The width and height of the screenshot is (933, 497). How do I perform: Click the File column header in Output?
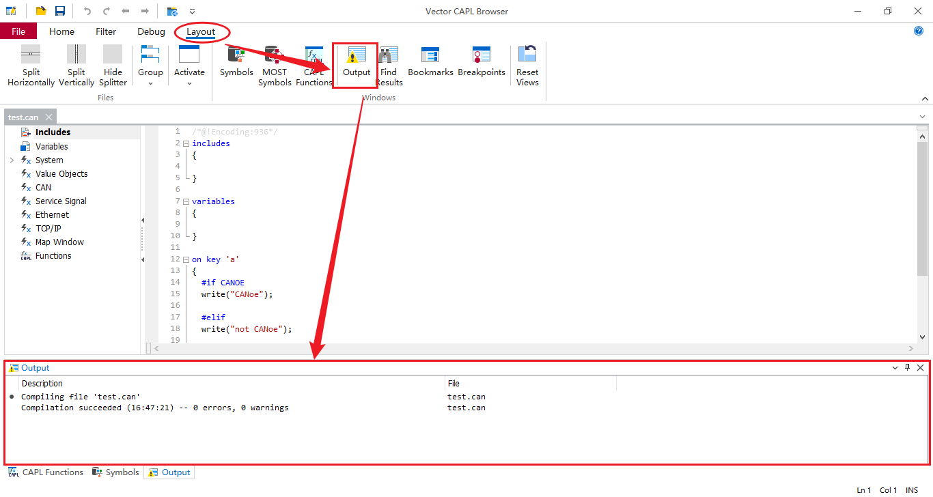click(531, 383)
